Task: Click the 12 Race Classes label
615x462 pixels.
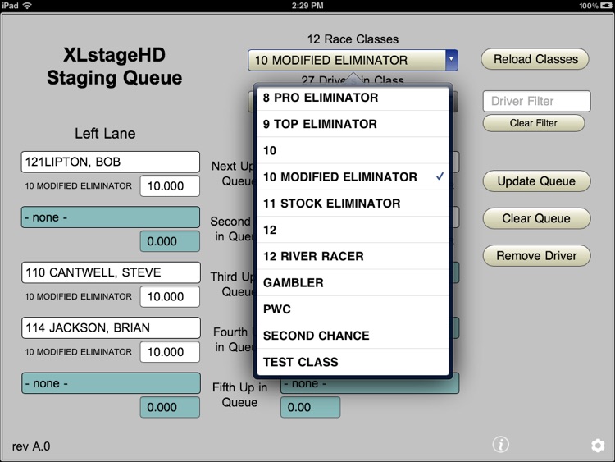Action: (x=353, y=39)
